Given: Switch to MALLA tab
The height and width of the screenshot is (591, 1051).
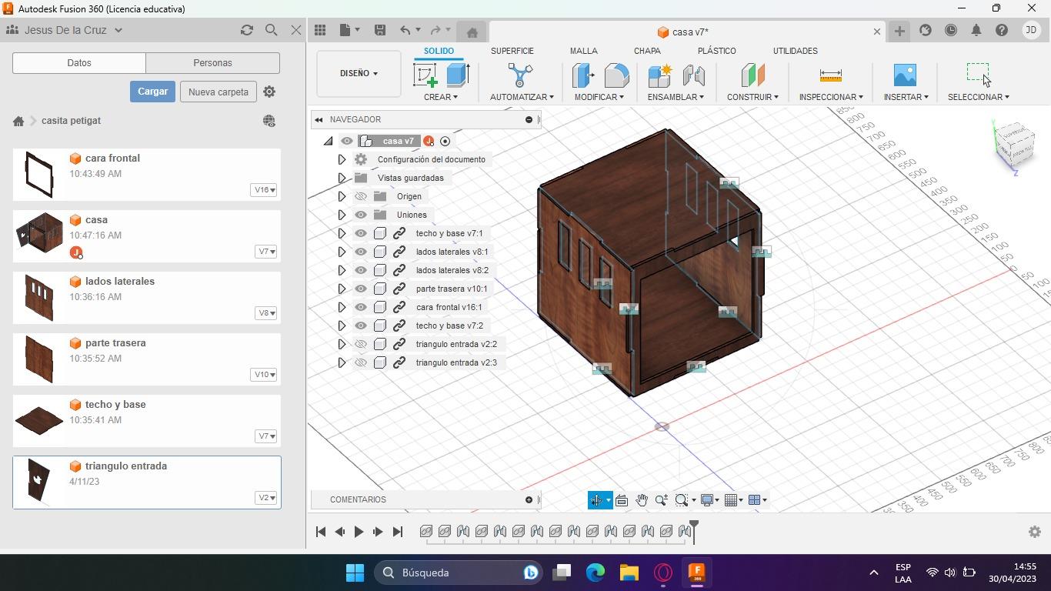Looking at the screenshot, I should [584, 51].
